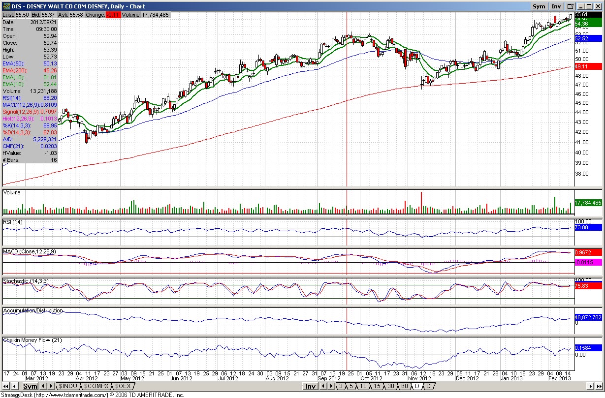Click the %D(14,3,3) data row

pyautogui.click(x=31, y=132)
